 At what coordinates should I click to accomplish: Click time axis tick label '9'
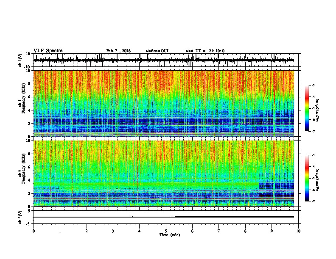[272, 231]
